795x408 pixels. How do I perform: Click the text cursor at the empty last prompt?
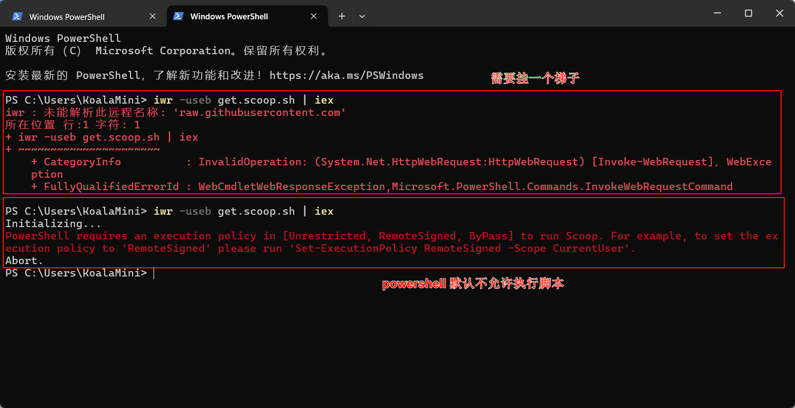pyautogui.click(x=154, y=273)
